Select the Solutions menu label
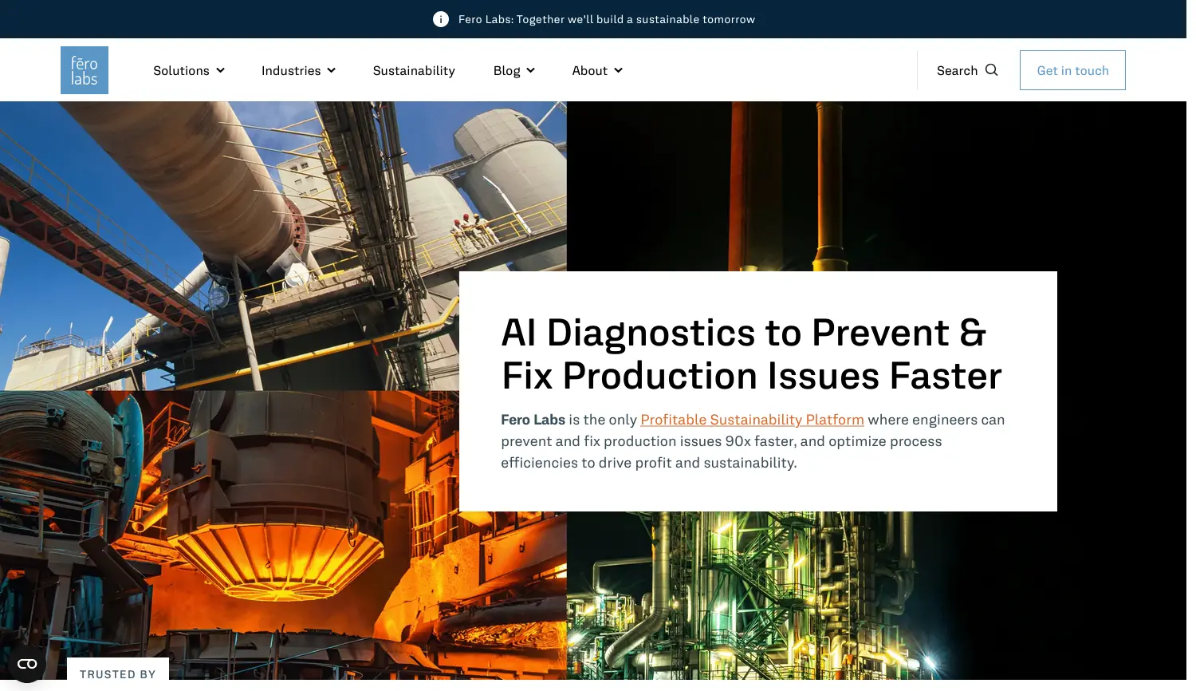 pos(181,71)
